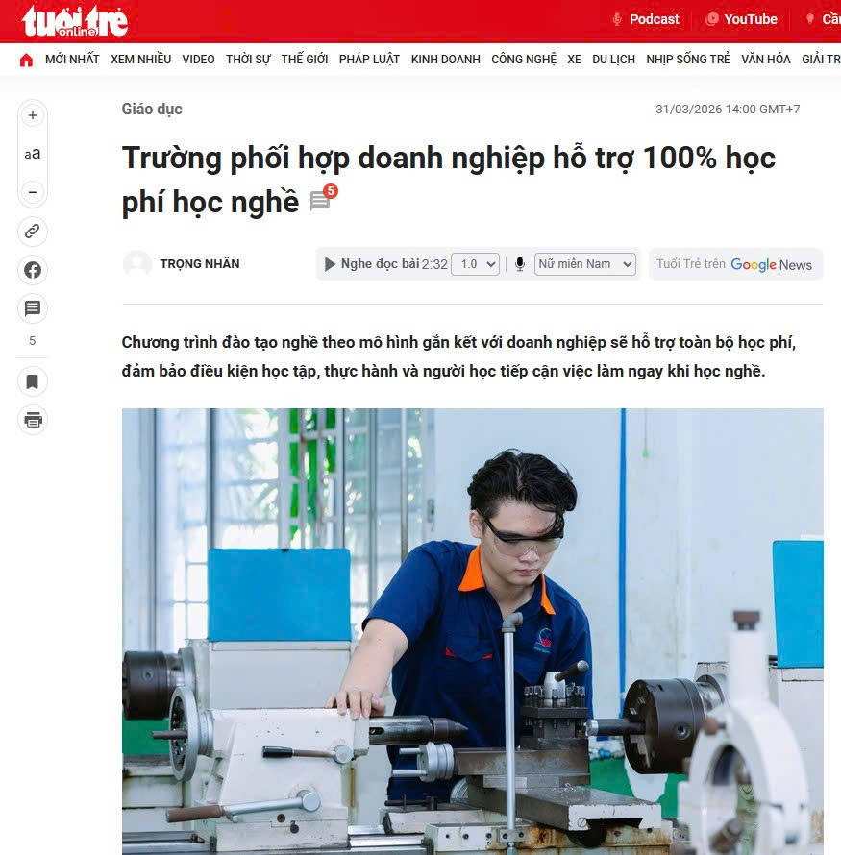Click the Giáo dục category link
This screenshot has width=841, height=855.
click(152, 110)
